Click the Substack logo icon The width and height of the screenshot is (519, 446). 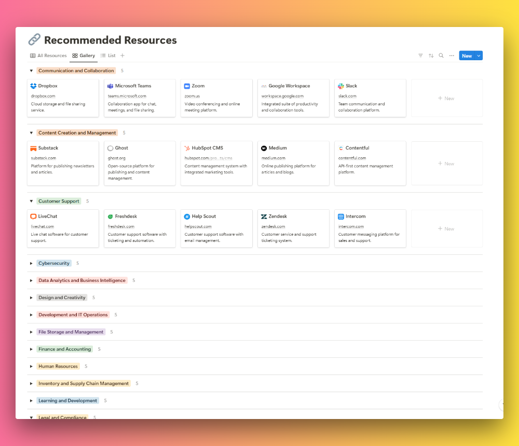[x=33, y=148]
